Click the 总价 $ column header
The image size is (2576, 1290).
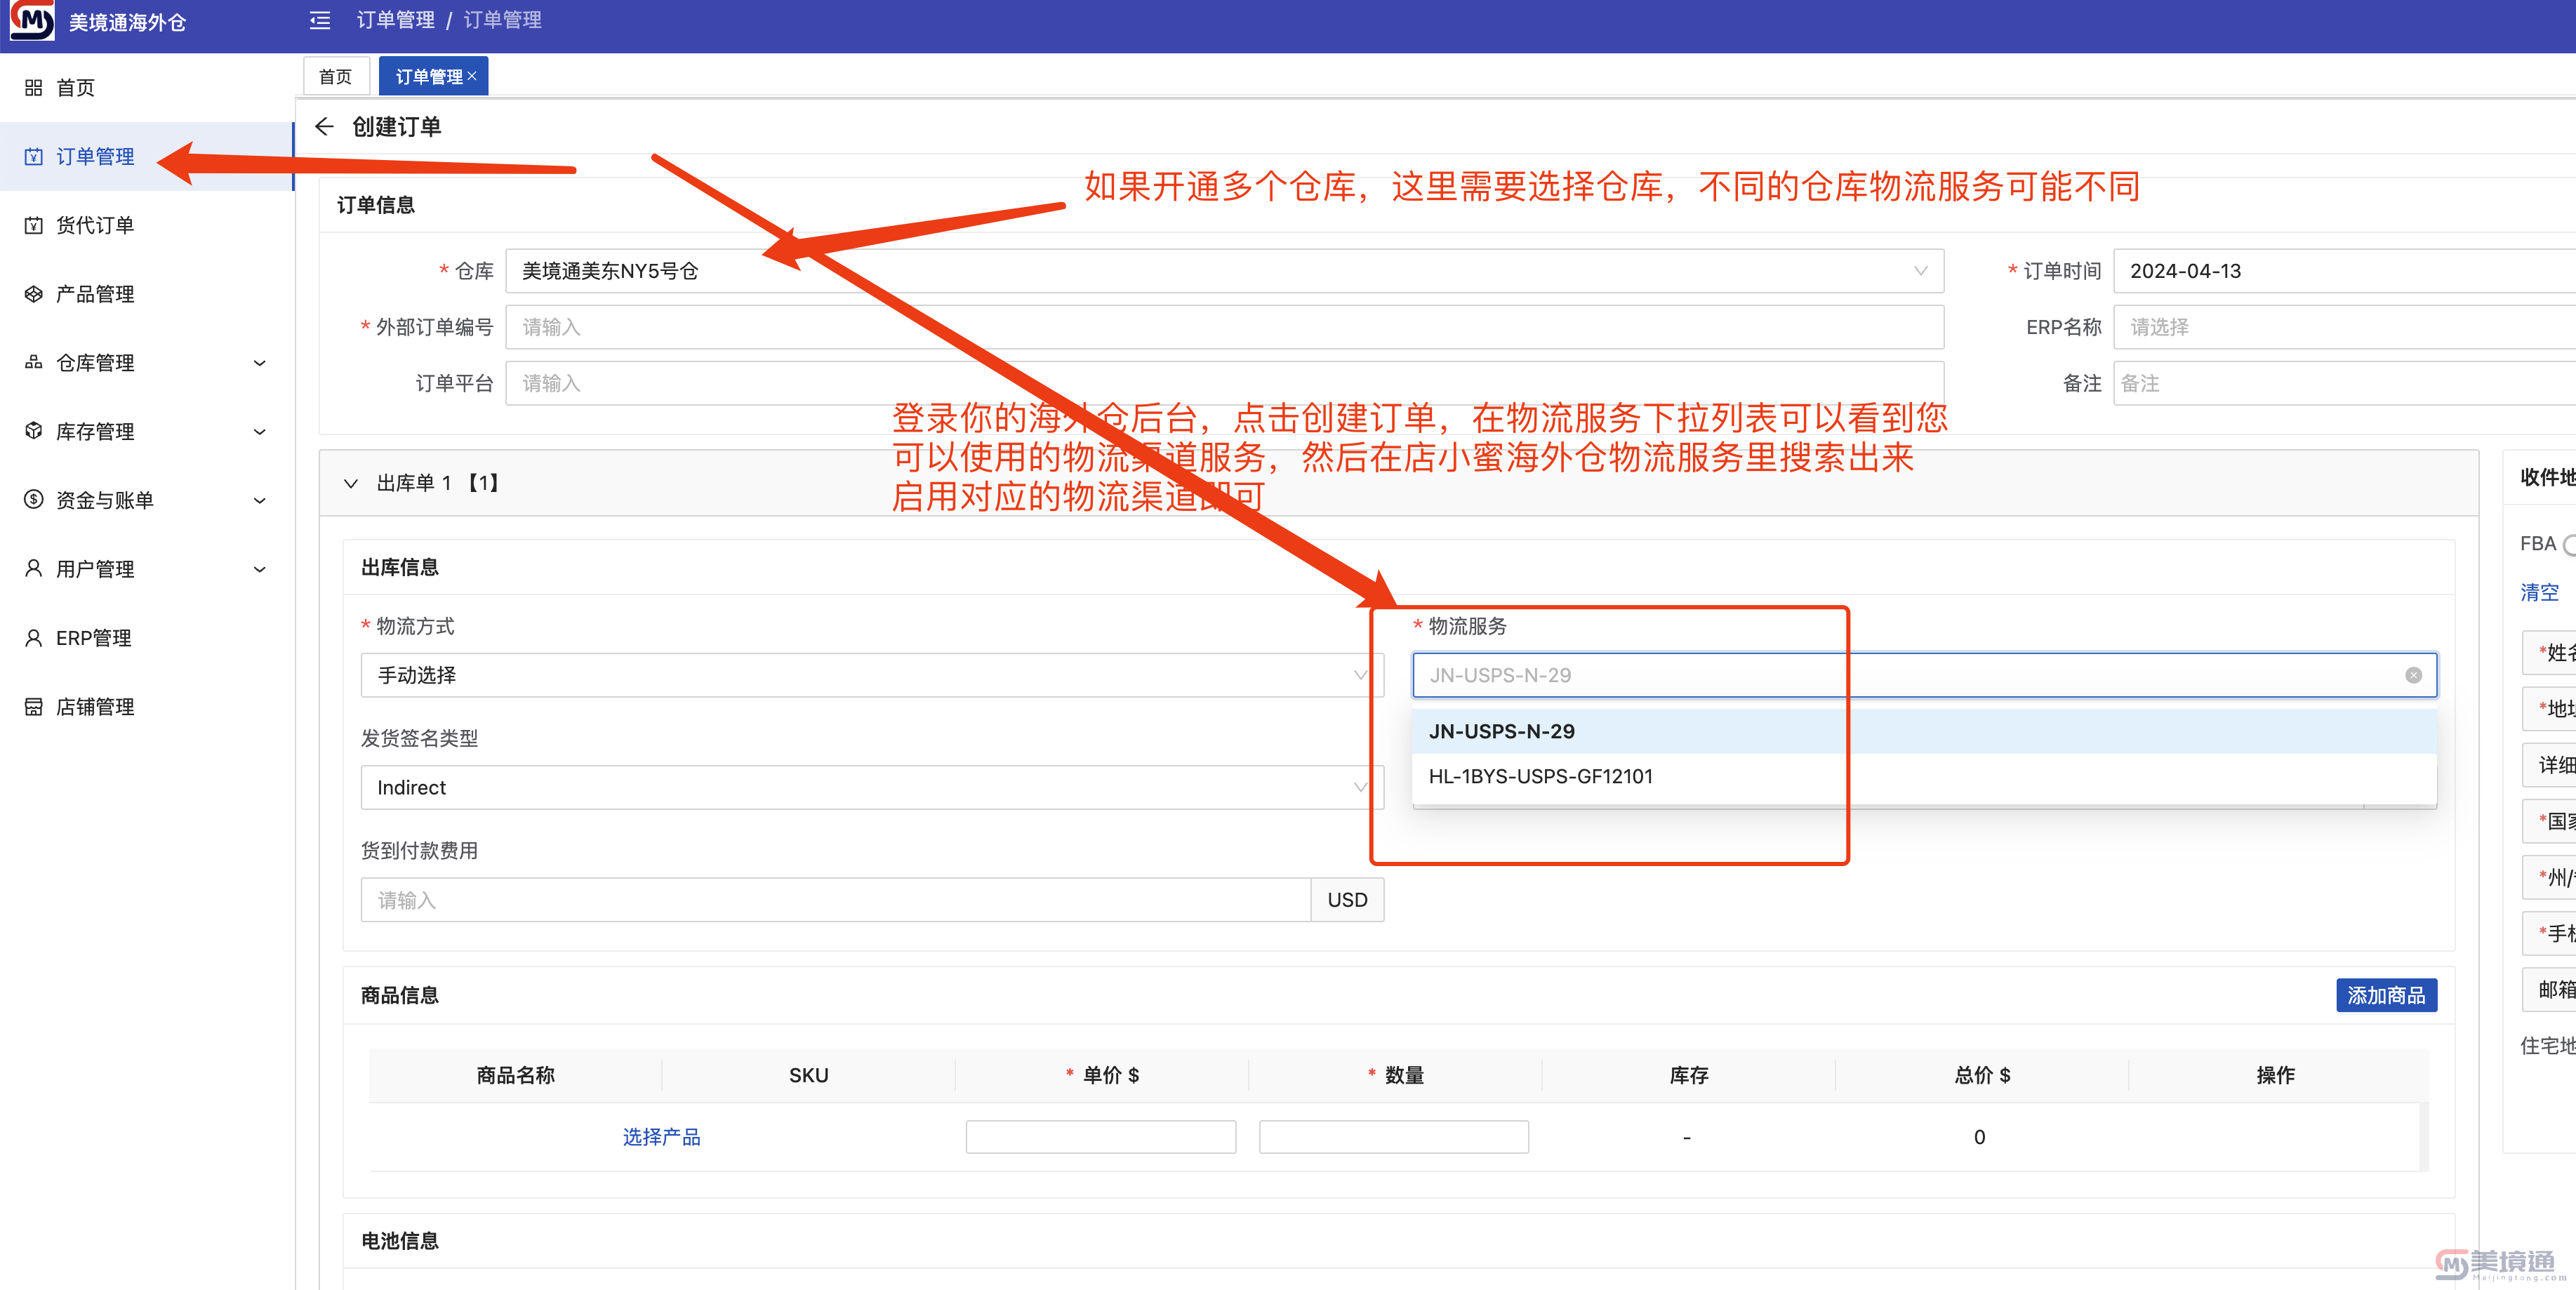coord(1982,1076)
